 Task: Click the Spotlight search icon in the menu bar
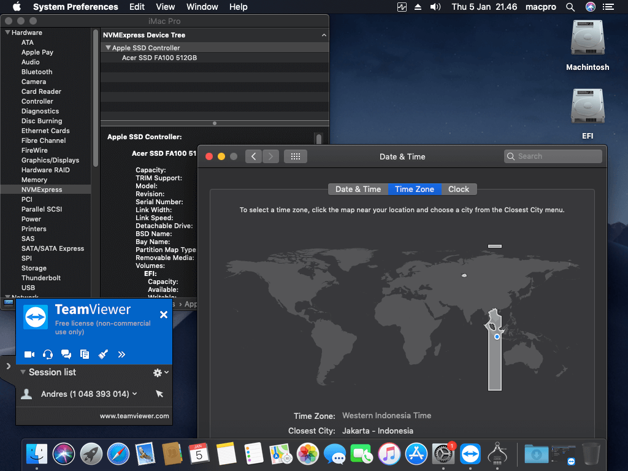click(x=570, y=7)
